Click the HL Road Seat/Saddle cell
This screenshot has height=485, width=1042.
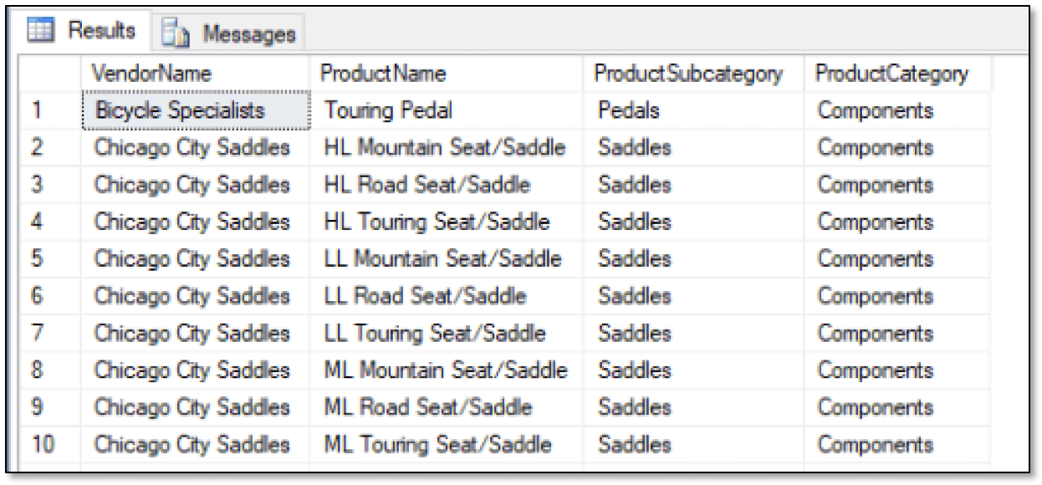point(447,185)
